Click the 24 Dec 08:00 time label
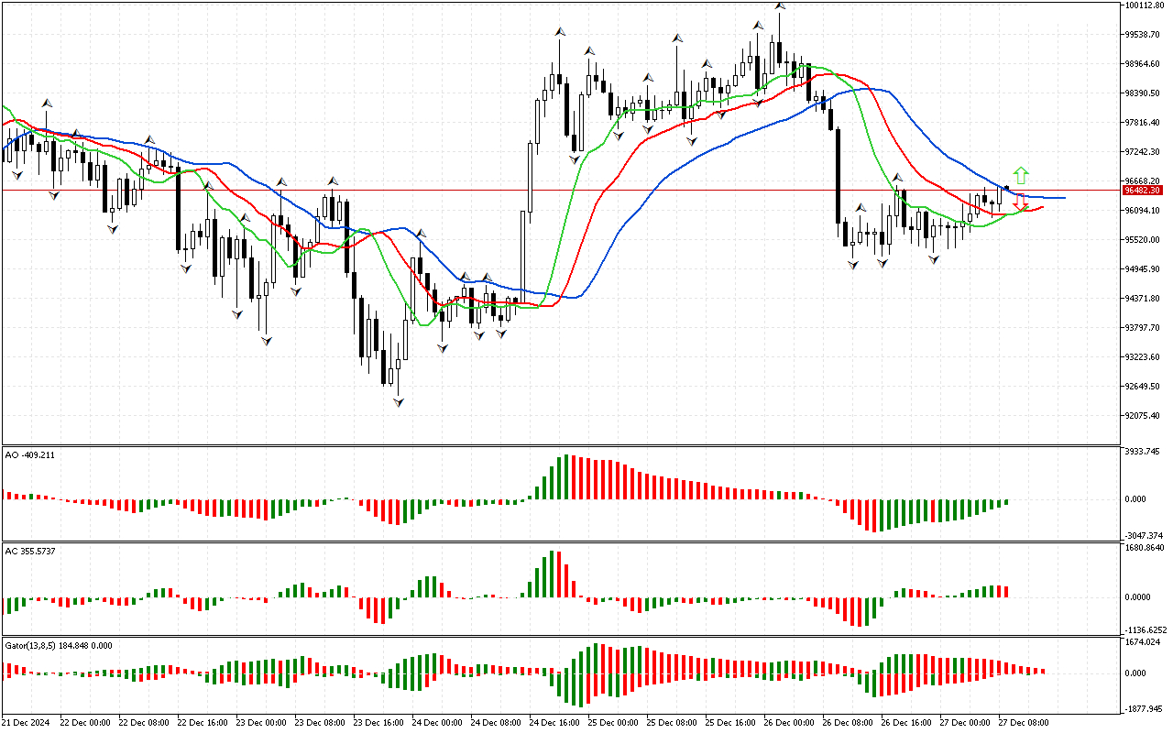This screenshot has width=1173, height=733. point(496,723)
